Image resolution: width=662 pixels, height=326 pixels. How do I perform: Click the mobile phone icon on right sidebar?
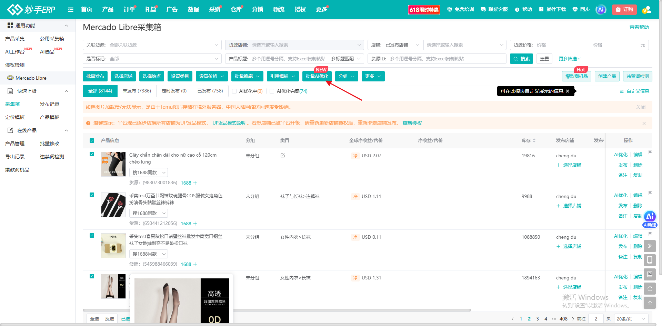650,260
